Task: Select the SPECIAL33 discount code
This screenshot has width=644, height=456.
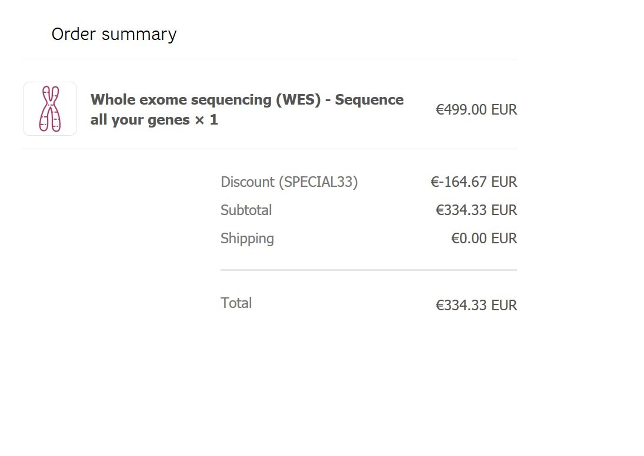Action: click(x=318, y=182)
